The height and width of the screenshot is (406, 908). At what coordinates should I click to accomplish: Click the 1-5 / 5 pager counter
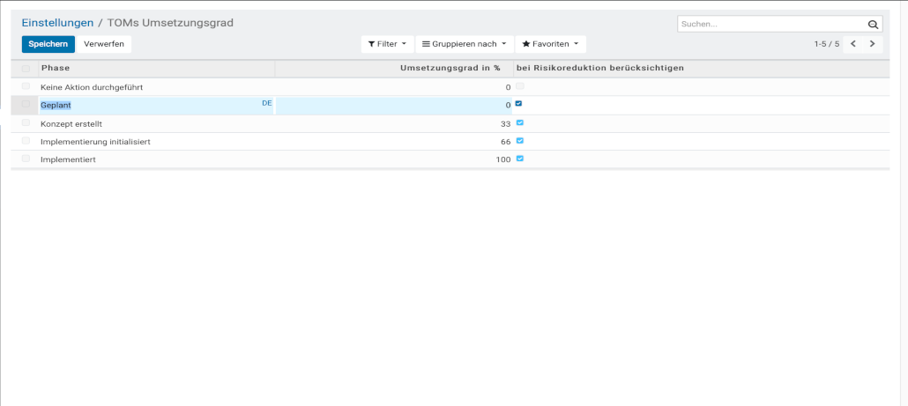point(826,44)
